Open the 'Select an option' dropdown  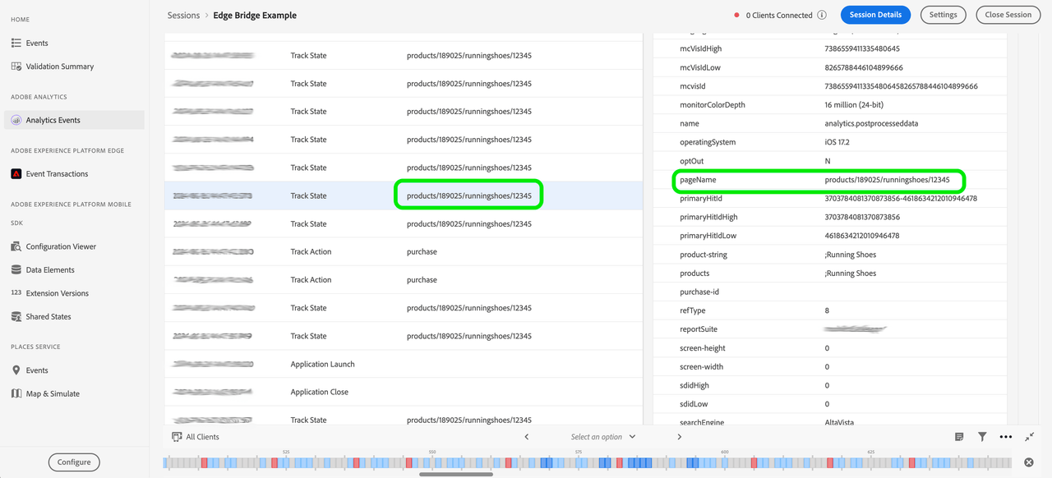click(x=603, y=437)
